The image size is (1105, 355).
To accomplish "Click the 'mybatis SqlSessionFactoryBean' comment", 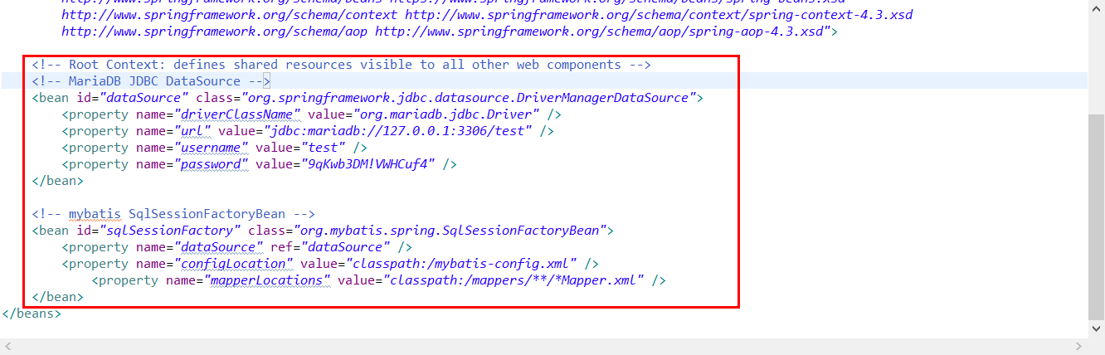I will [x=173, y=214].
